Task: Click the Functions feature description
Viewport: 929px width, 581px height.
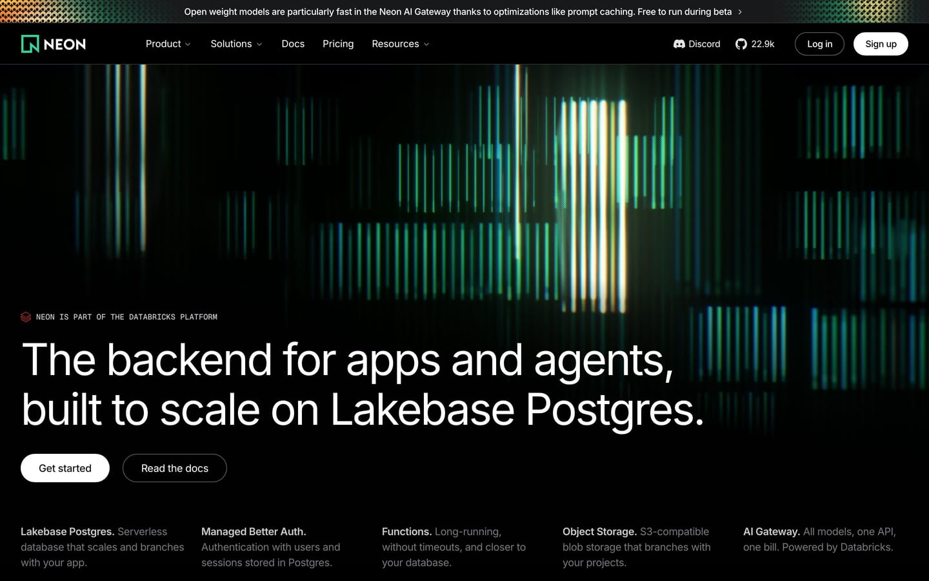Action: click(x=454, y=547)
